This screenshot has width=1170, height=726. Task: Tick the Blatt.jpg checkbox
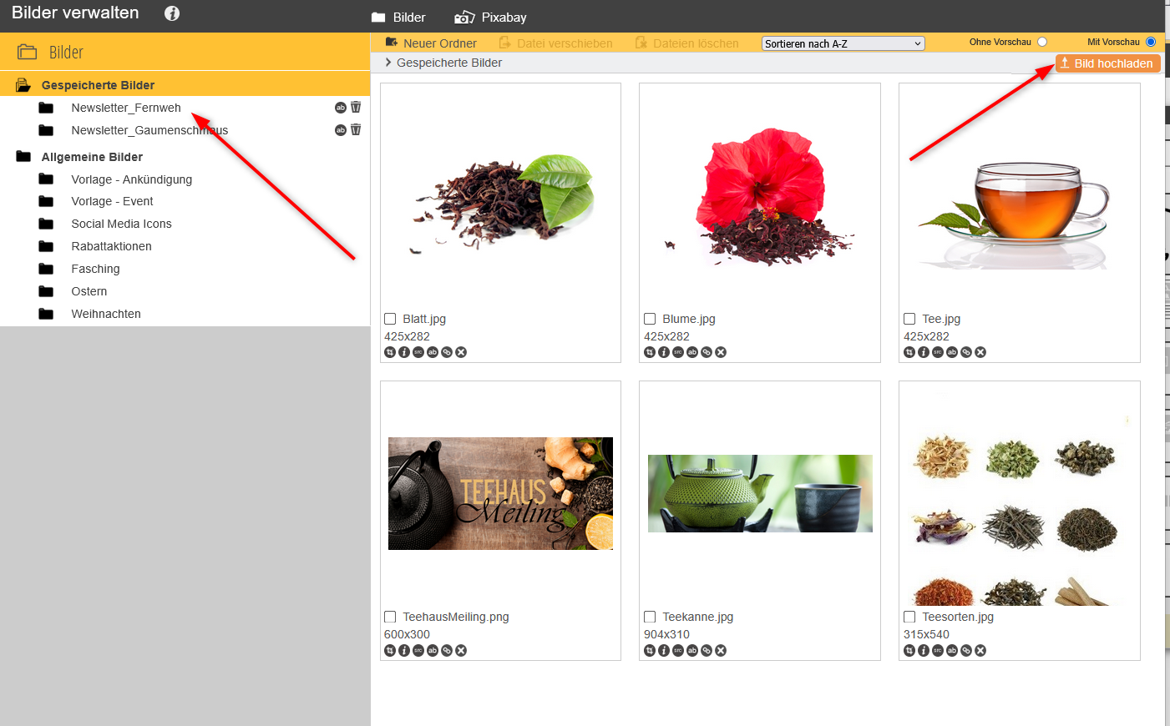(390, 319)
